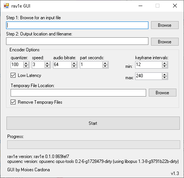Decrease the quantizer value with the down arrow

point(26,66)
